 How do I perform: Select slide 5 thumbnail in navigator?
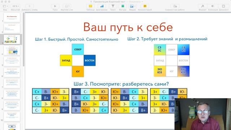(12, 62)
